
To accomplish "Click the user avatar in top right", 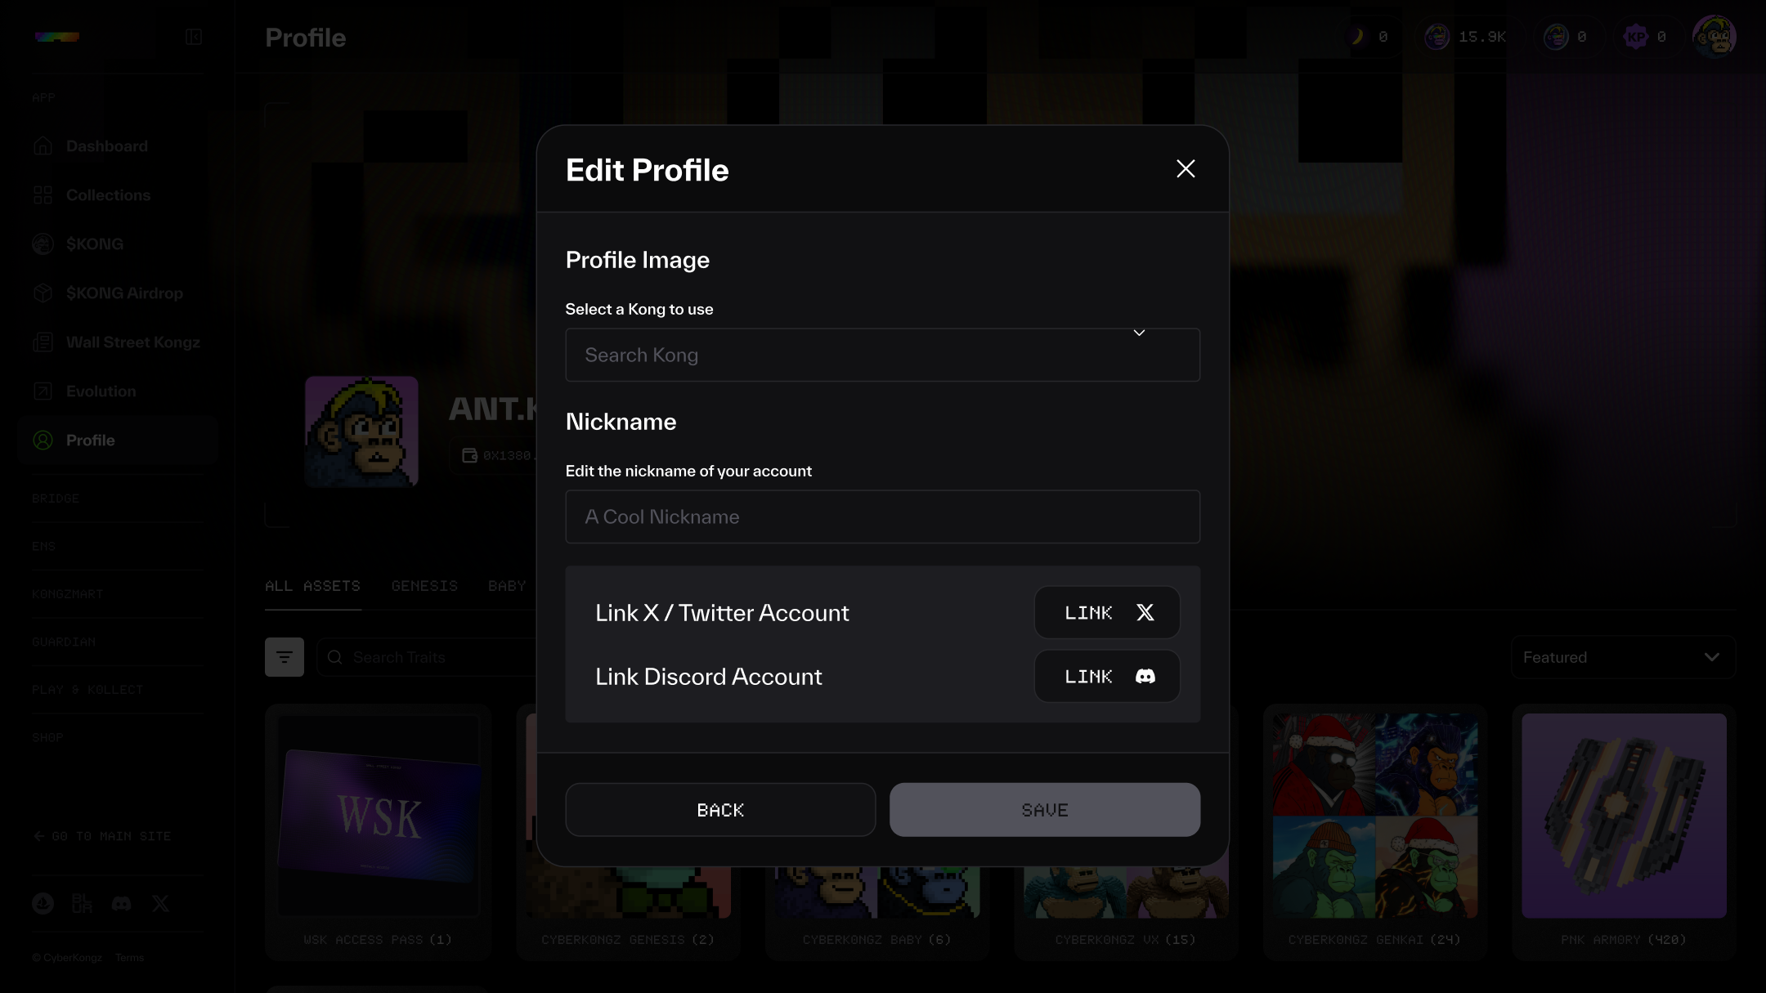I will point(1714,37).
